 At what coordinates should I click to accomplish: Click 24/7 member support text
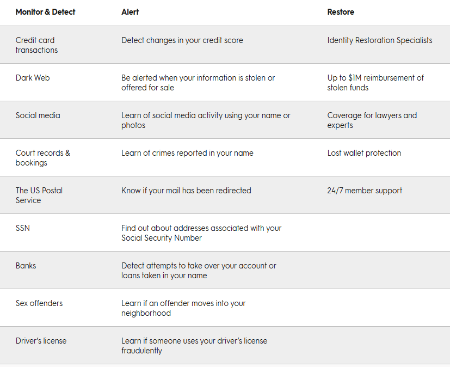(365, 191)
